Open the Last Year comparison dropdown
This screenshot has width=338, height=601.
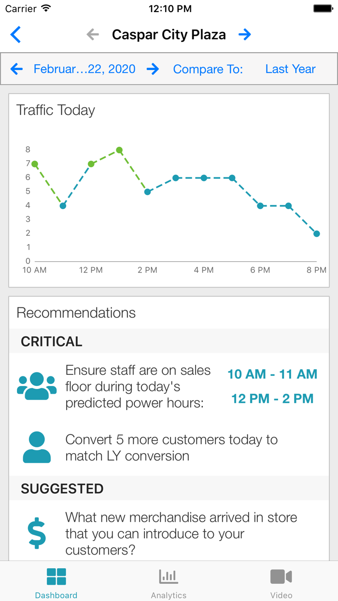point(290,69)
